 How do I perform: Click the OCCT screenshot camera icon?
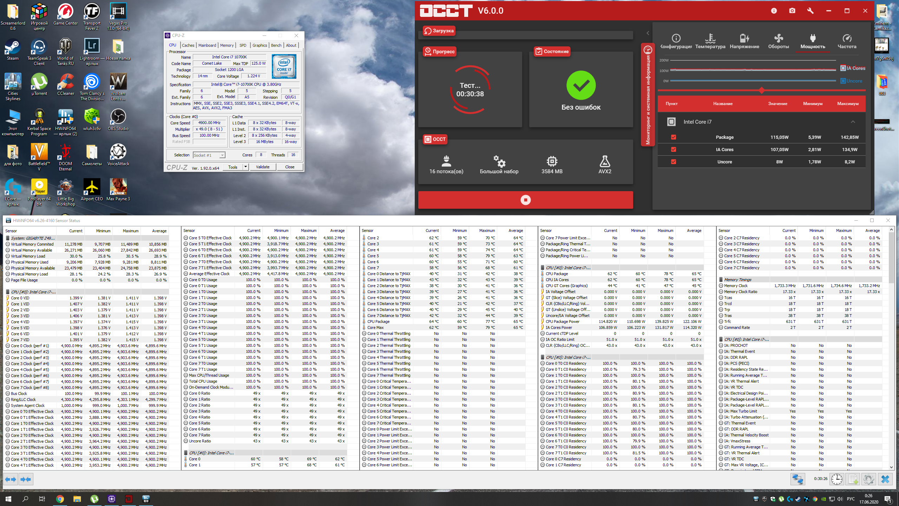click(x=792, y=11)
